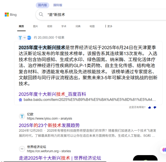
Task: Click the 亿欧 source icon beside the result count
Action: [20, 37]
